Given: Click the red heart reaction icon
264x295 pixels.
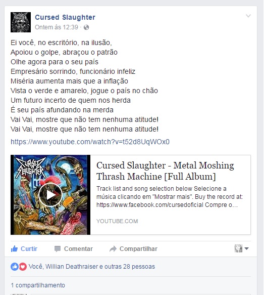Looking at the screenshot, I should 23,267.
